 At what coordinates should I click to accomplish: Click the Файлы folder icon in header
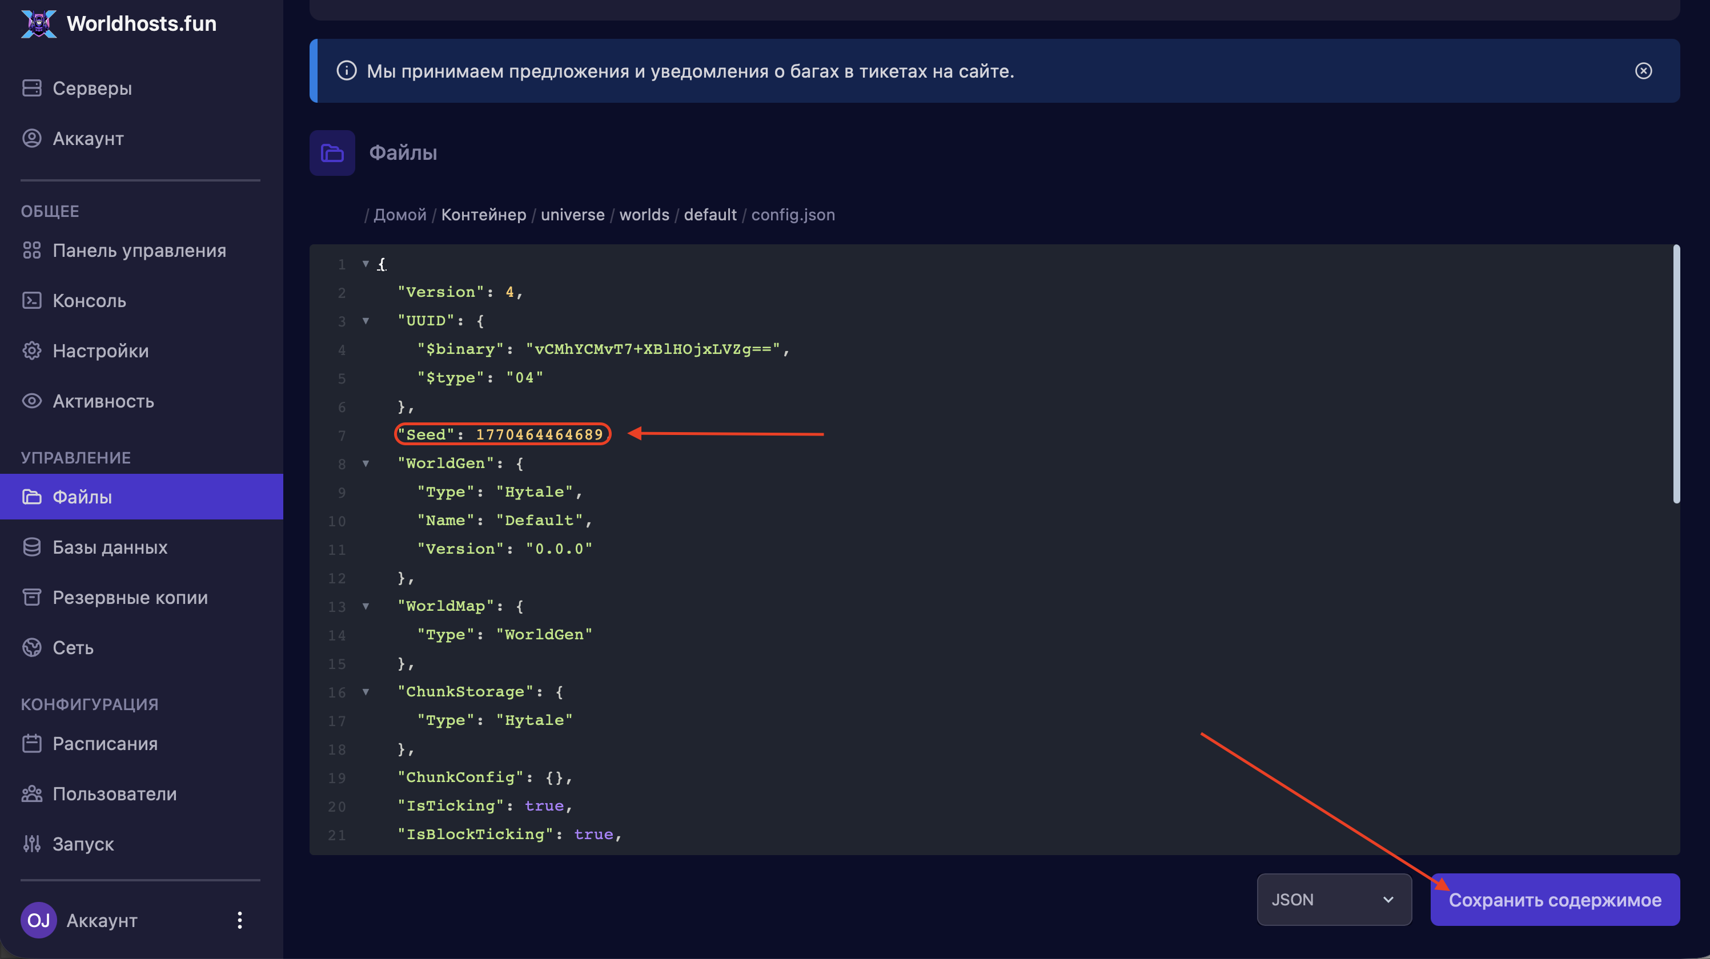tap(332, 152)
